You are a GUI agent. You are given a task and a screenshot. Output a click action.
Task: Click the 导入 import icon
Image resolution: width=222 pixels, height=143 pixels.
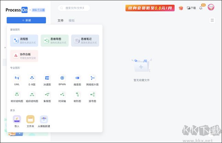tap(17, 119)
